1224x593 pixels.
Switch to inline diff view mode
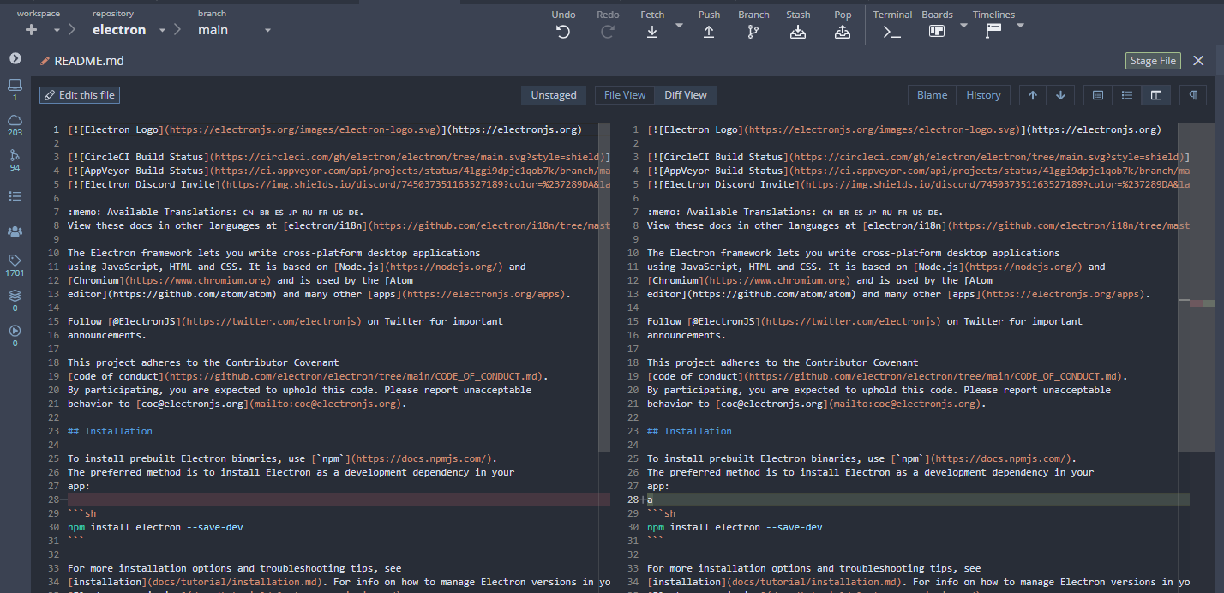coord(1127,95)
